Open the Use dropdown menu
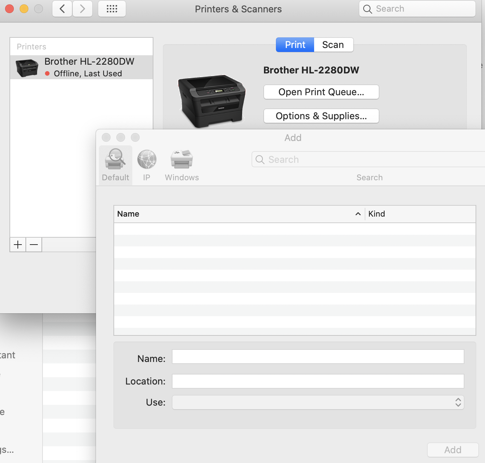The image size is (485, 463). coord(318,402)
